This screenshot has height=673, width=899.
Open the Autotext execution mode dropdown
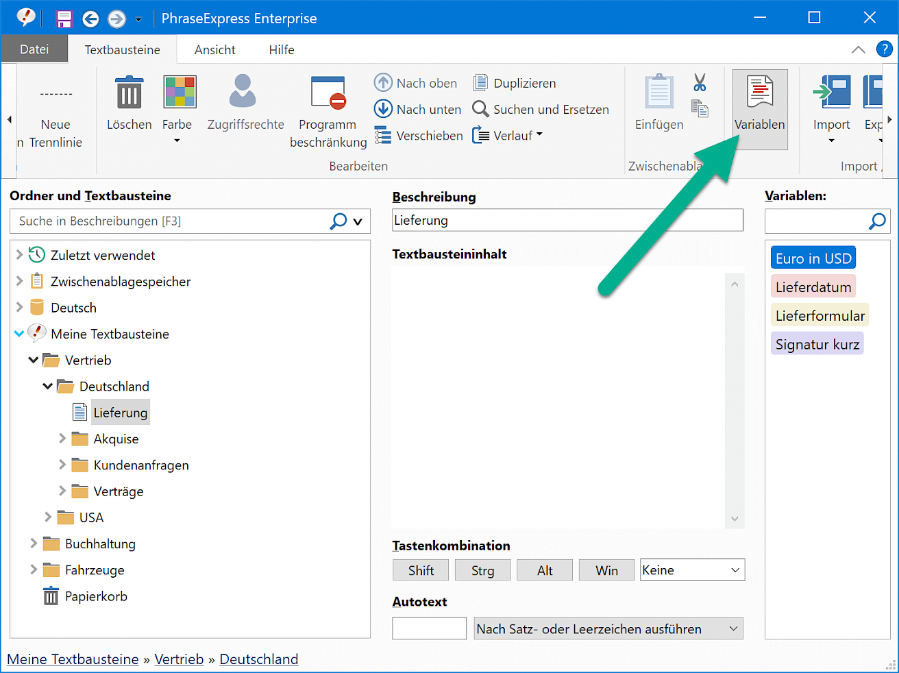pyautogui.click(x=608, y=628)
